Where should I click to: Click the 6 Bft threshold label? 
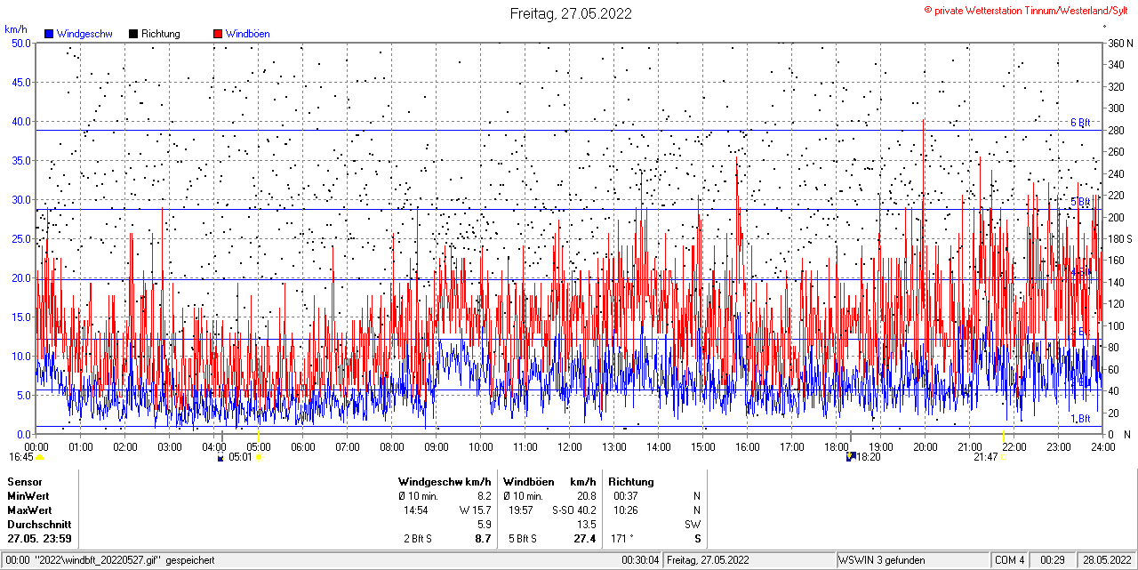pos(1080,123)
